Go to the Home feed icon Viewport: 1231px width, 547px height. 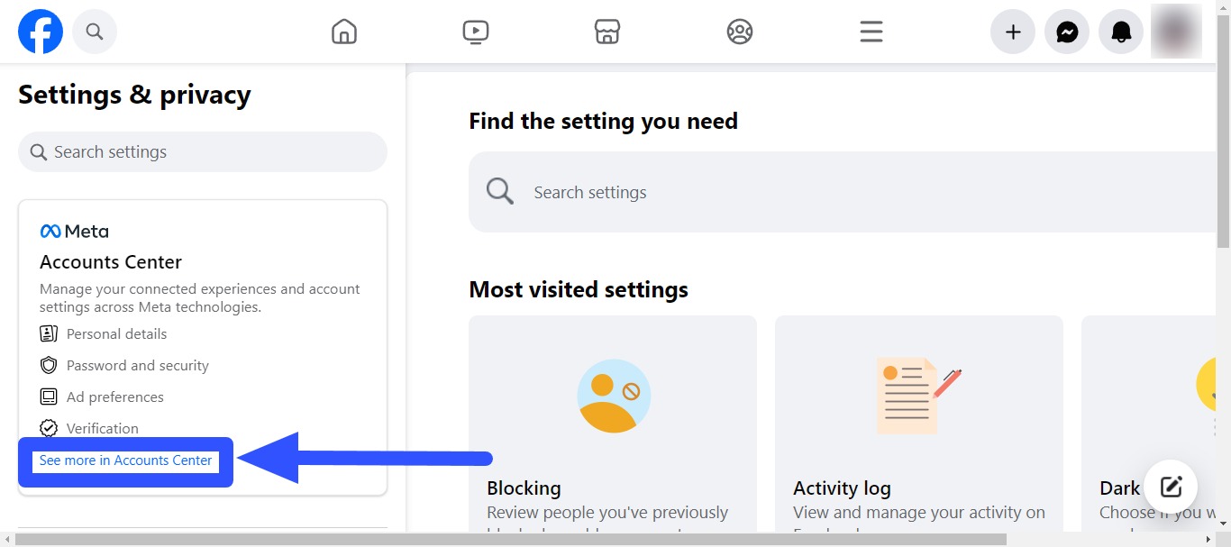click(343, 31)
